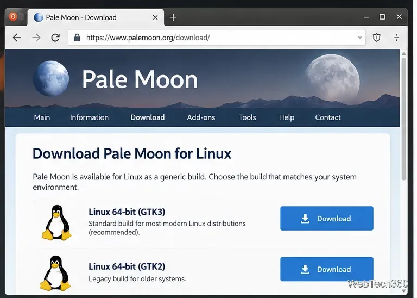Go forward using the forward arrow
This screenshot has width=417, height=298.
click(36, 38)
